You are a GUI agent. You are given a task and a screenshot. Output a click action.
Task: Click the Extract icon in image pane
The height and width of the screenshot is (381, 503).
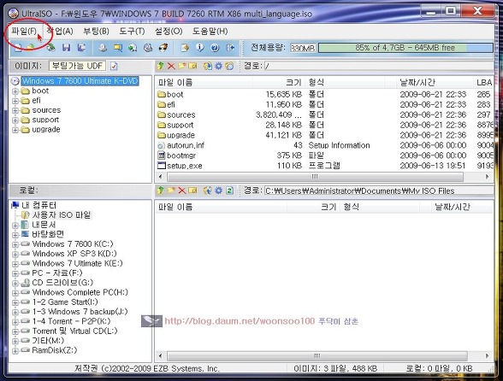point(208,66)
